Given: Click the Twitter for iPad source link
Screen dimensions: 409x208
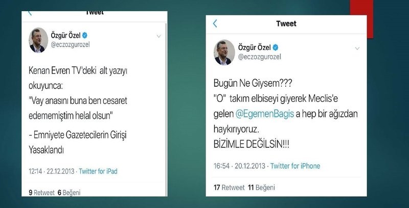Looking at the screenshot, I should (98, 171).
